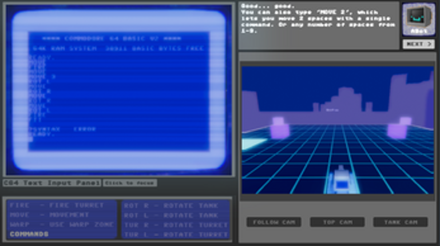Click the 'COMMODORE 64 BASIC V2' header line
The image size is (440, 246).
[x=112, y=38]
